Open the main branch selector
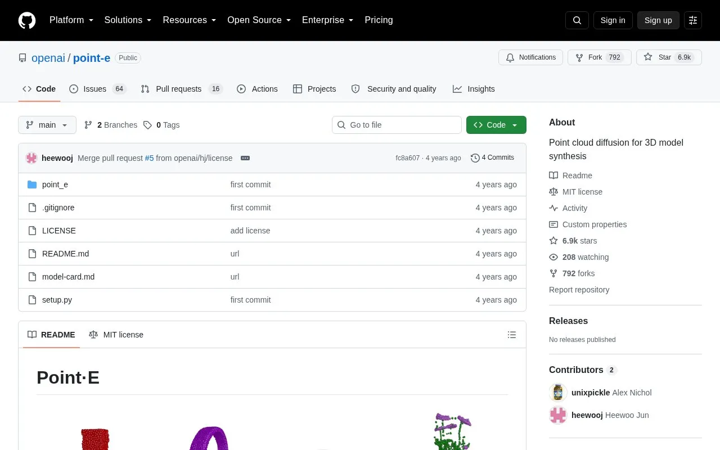Image resolution: width=720 pixels, height=450 pixels. (x=47, y=125)
